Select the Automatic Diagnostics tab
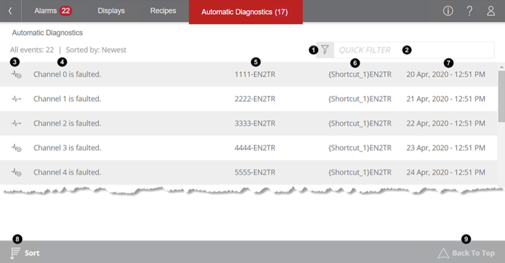 tap(245, 12)
